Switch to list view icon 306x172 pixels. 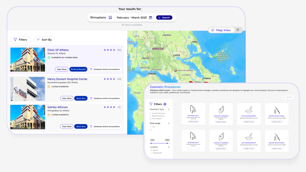click(x=238, y=30)
